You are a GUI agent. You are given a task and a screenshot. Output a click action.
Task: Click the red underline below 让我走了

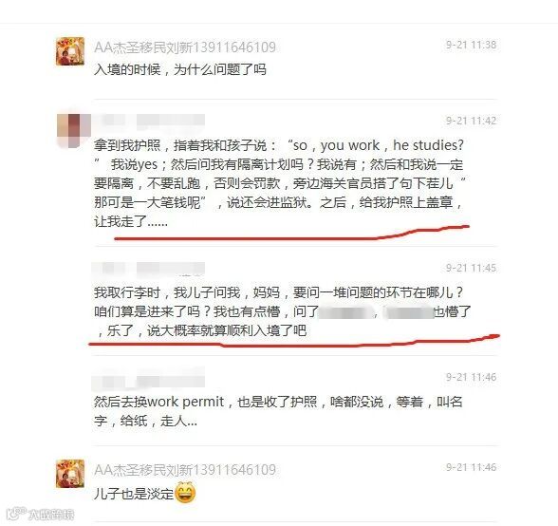[292, 234]
